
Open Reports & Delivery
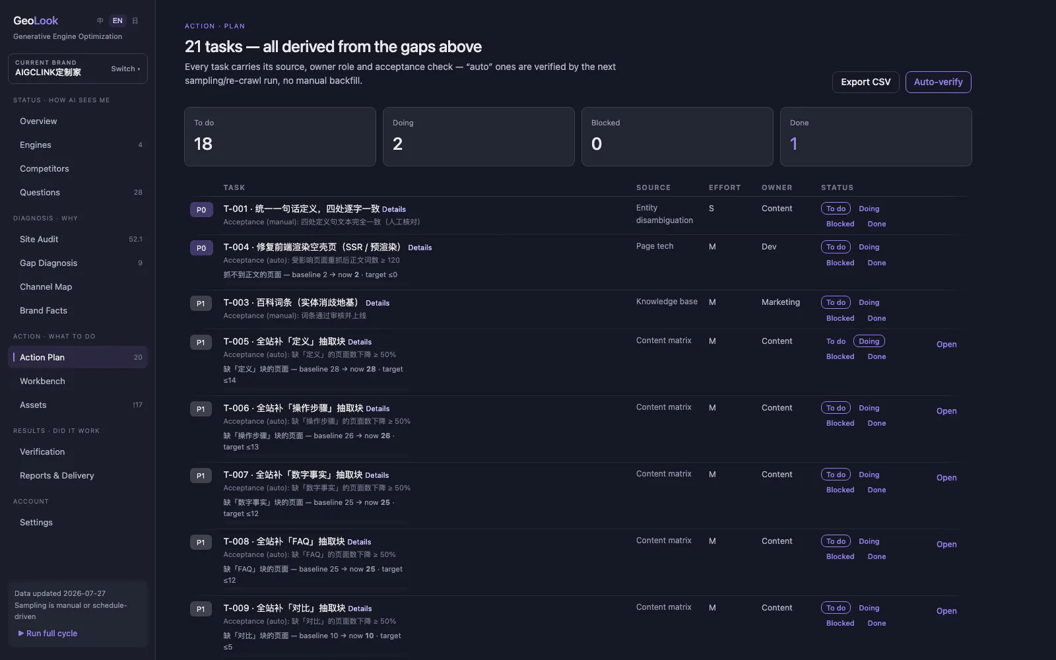coord(78,475)
